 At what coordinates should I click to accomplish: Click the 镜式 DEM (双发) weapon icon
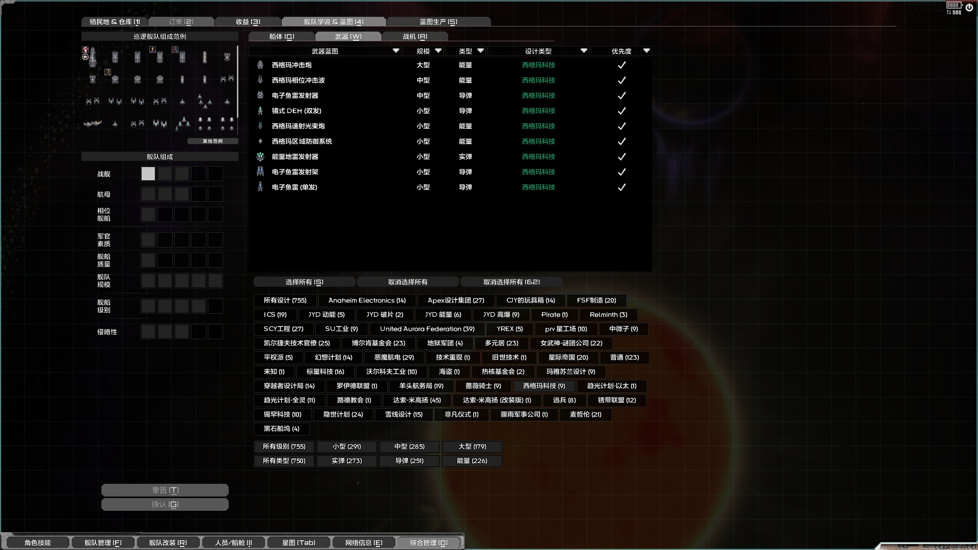pyautogui.click(x=260, y=111)
